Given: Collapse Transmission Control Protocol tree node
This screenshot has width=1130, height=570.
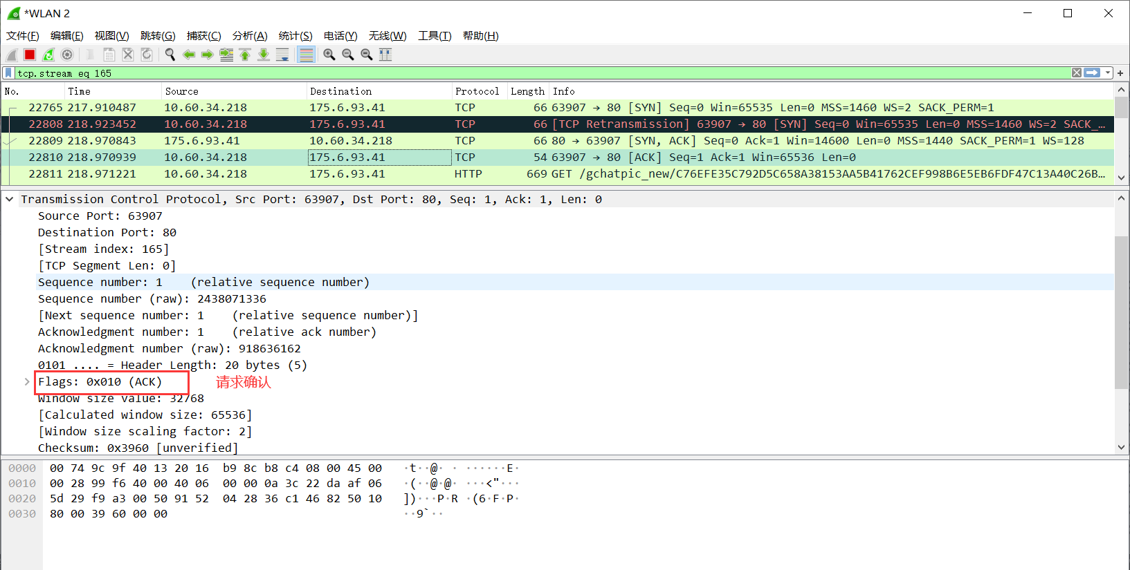Looking at the screenshot, I should pos(10,199).
